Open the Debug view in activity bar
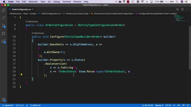191x107 pixels. coord(4,34)
